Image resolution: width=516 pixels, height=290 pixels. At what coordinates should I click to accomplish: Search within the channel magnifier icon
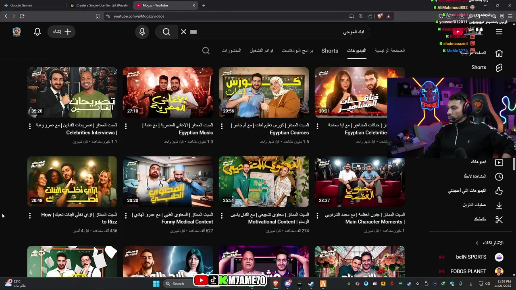click(x=206, y=51)
